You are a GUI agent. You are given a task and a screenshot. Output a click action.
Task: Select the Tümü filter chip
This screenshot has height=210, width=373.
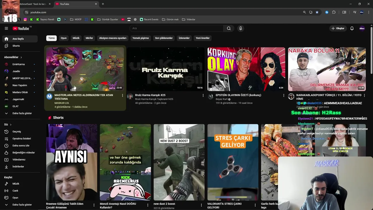click(51, 38)
